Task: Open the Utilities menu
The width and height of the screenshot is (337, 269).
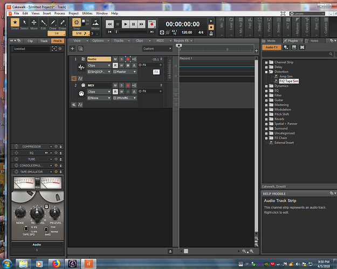Action: [87, 13]
